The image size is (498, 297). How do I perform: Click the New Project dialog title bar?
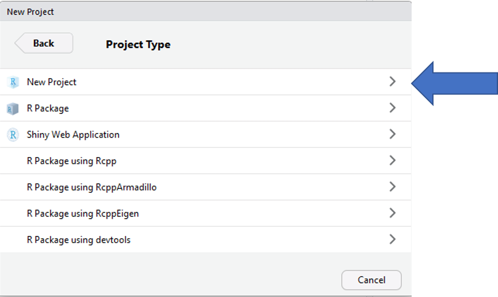point(206,12)
